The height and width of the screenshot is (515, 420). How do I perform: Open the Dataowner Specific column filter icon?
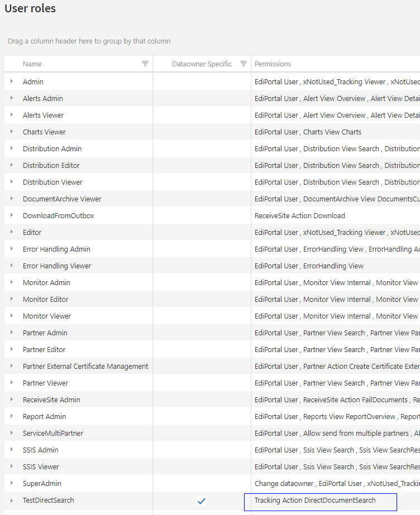click(244, 64)
